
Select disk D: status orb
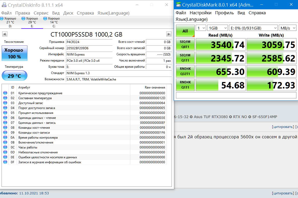point(2,18)
